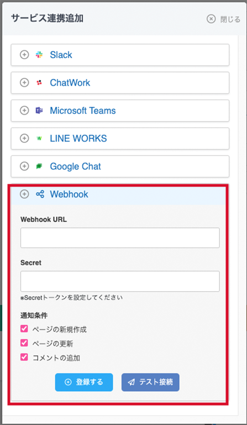Screen dimensions: 247x425
Task: Uncheck ページの新規作成 notification checkbox
Action: [24, 329]
